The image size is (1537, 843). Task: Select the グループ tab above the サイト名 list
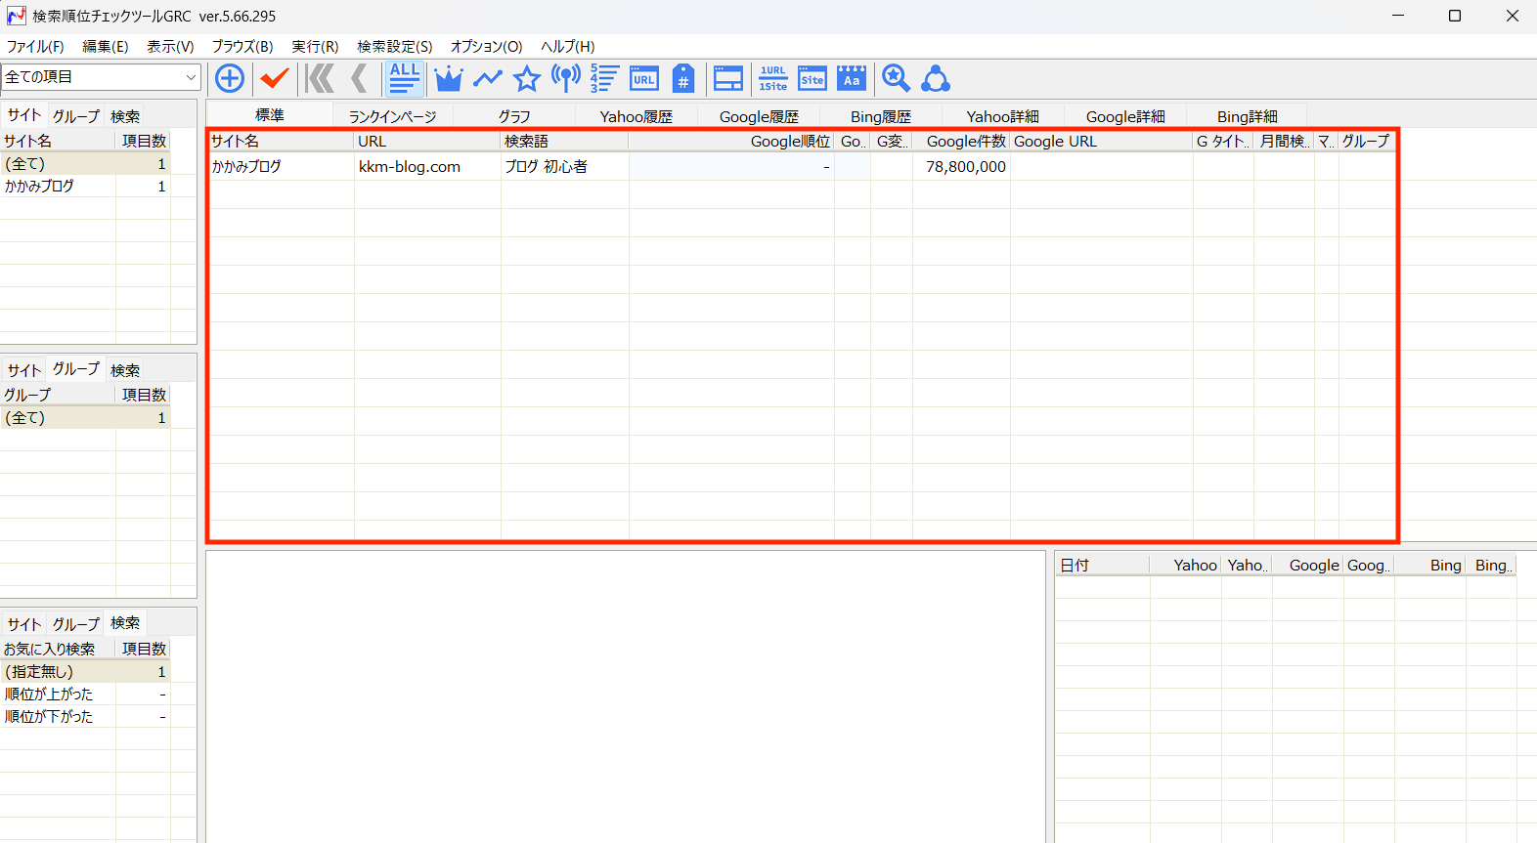pyautogui.click(x=76, y=116)
